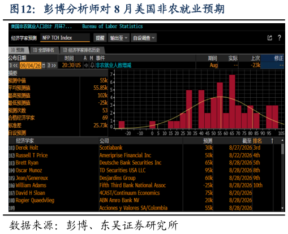The height and width of the screenshot is (234, 288).
Task: Select the 预测 tab
Action: 19,50
